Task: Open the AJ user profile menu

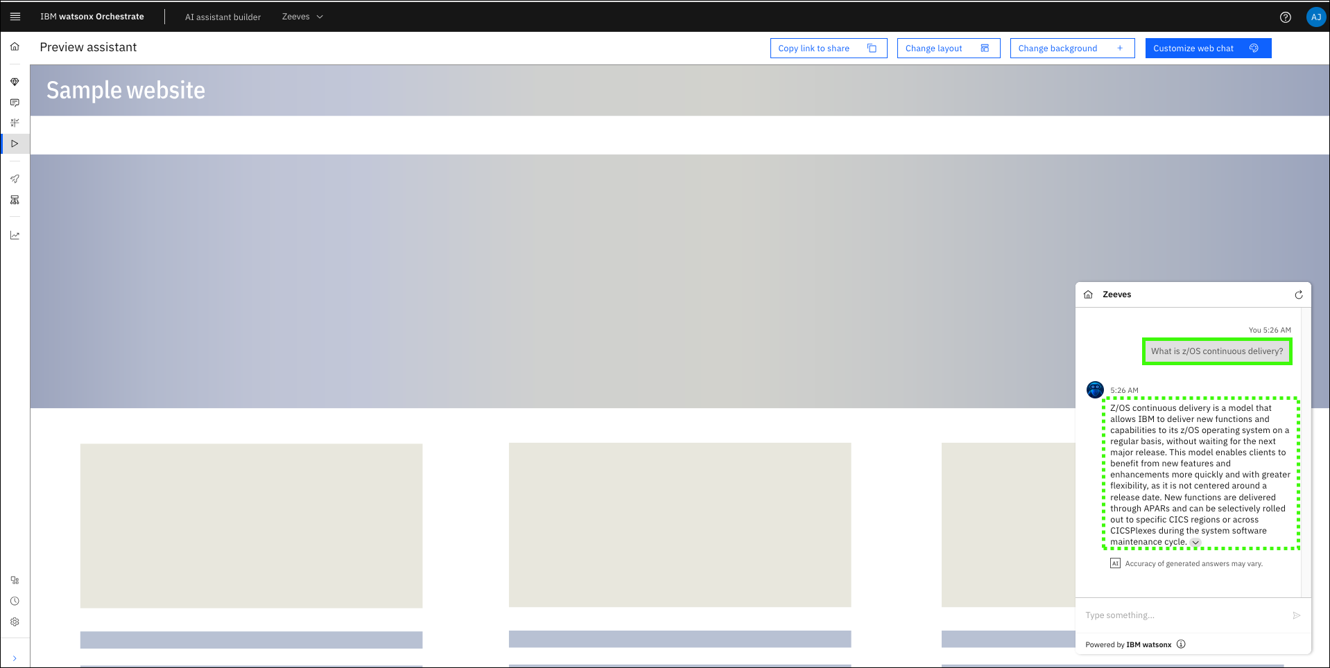Action: (x=1315, y=17)
